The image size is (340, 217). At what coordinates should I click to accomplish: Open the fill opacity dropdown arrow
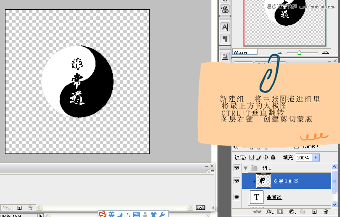(316, 158)
